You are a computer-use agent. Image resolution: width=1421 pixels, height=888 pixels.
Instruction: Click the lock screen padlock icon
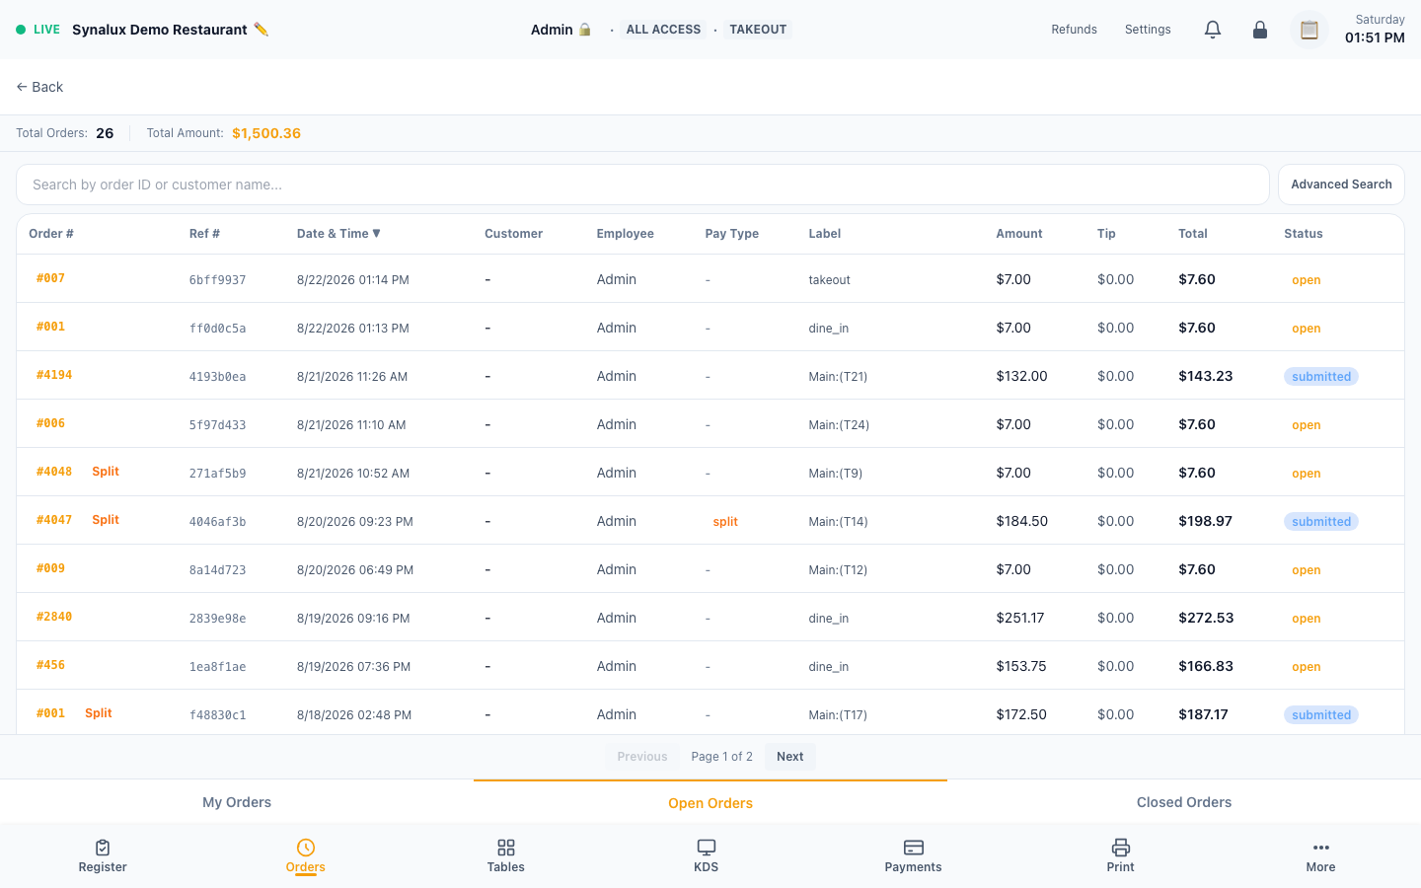click(x=1260, y=30)
